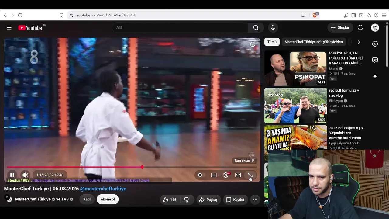Show more filter chips with the right chevron
The height and width of the screenshot is (219, 389).
click(x=359, y=42)
